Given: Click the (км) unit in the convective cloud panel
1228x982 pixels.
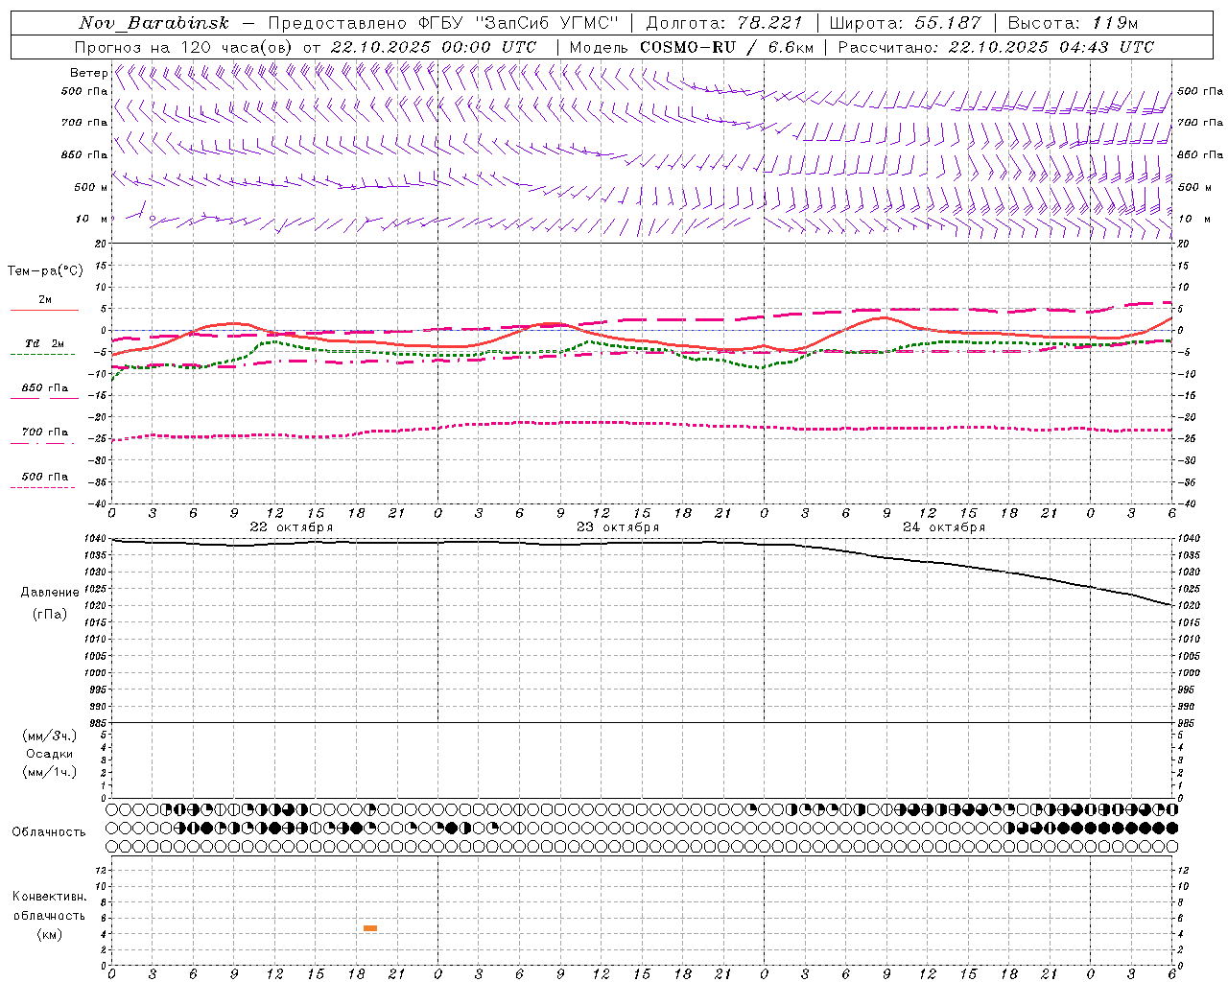Looking at the screenshot, I should pyautogui.click(x=50, y=934).
